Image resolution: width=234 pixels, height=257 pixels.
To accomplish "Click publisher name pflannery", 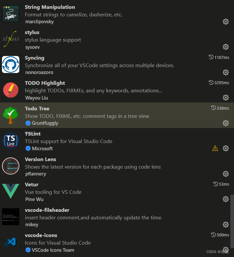I will pos(36,174).
